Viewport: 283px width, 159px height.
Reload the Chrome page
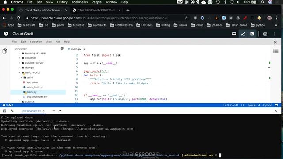point(18,18)
